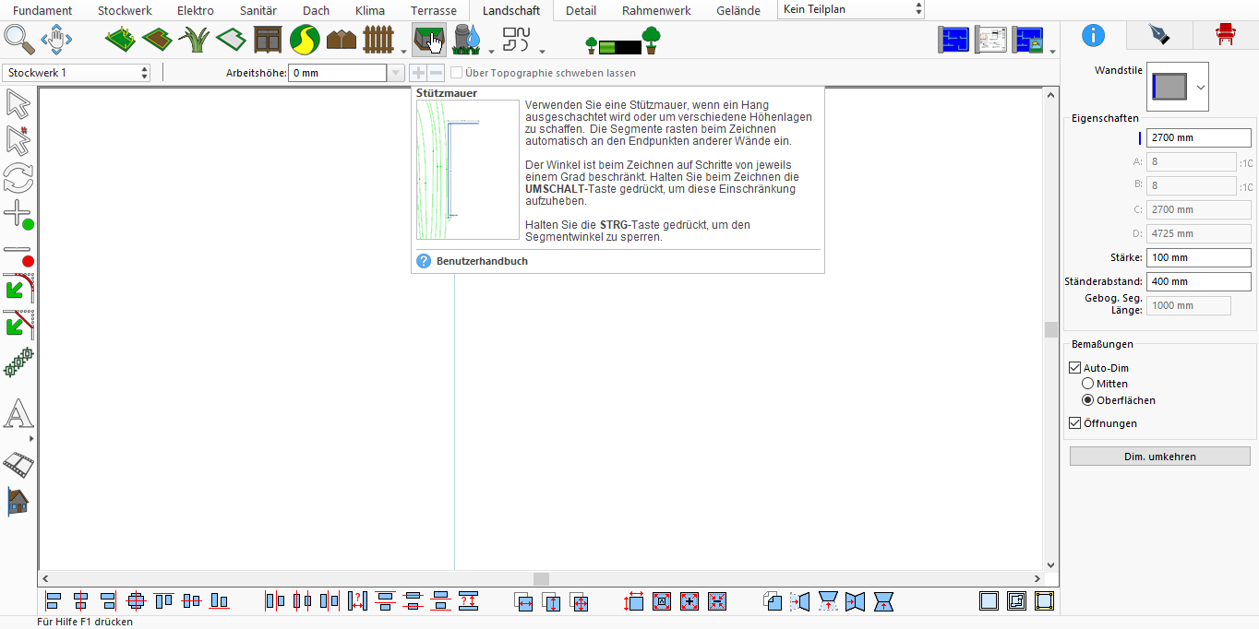Choose the wooden picket fence tool
Screen dimensions: 1259x629
[378, 40]
